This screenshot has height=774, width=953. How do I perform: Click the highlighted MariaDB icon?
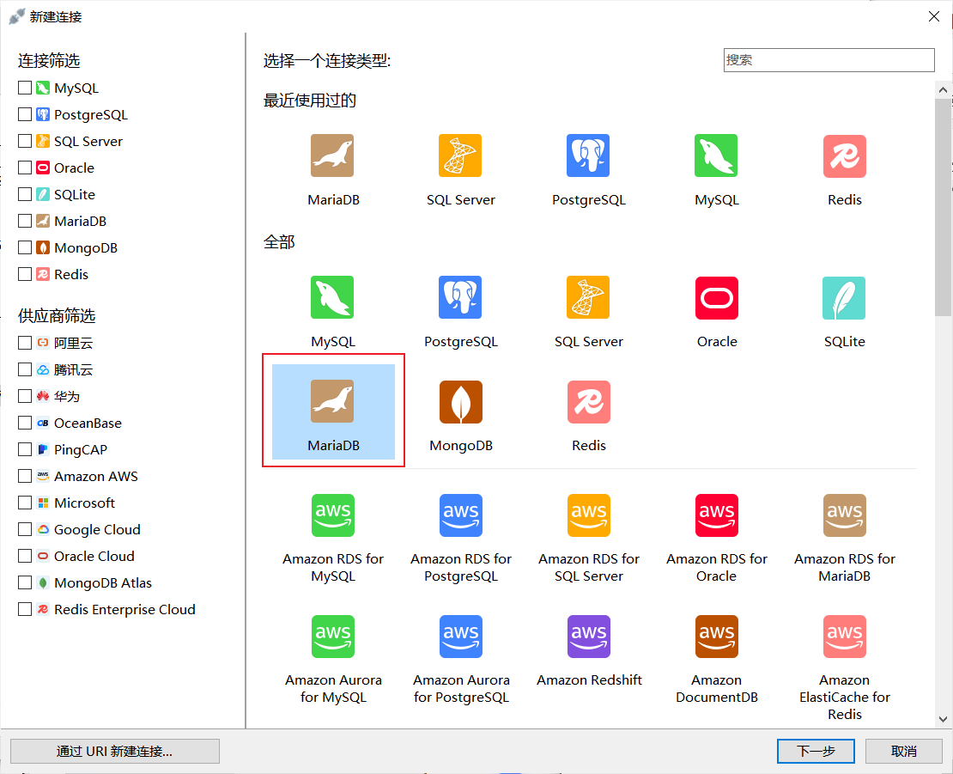(332, 400)
